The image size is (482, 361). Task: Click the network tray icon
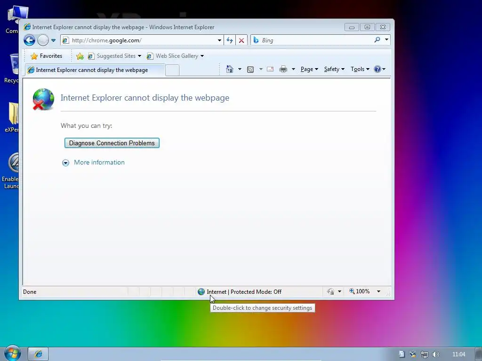(x=424, y=354)
